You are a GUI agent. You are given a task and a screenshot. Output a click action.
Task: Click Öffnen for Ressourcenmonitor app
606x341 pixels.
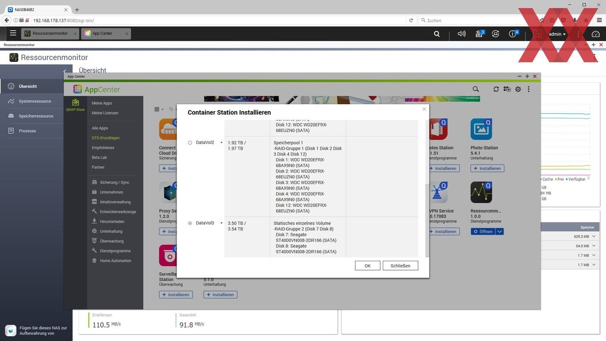click(483, 231)
